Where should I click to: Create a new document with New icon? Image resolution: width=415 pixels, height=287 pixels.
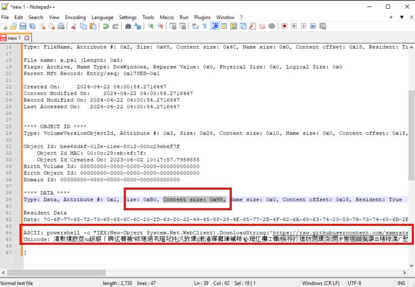(x=4, y=26)
